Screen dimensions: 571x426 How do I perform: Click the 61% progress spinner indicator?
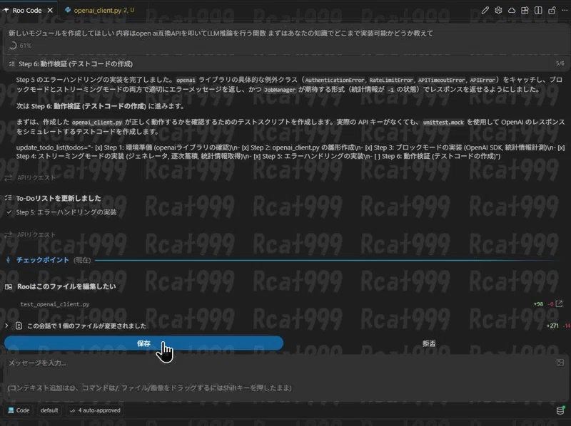13,46
